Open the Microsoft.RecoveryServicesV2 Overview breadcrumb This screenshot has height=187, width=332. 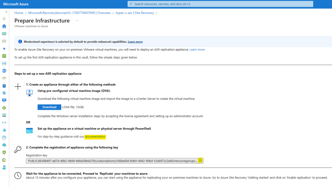point(69,13)
